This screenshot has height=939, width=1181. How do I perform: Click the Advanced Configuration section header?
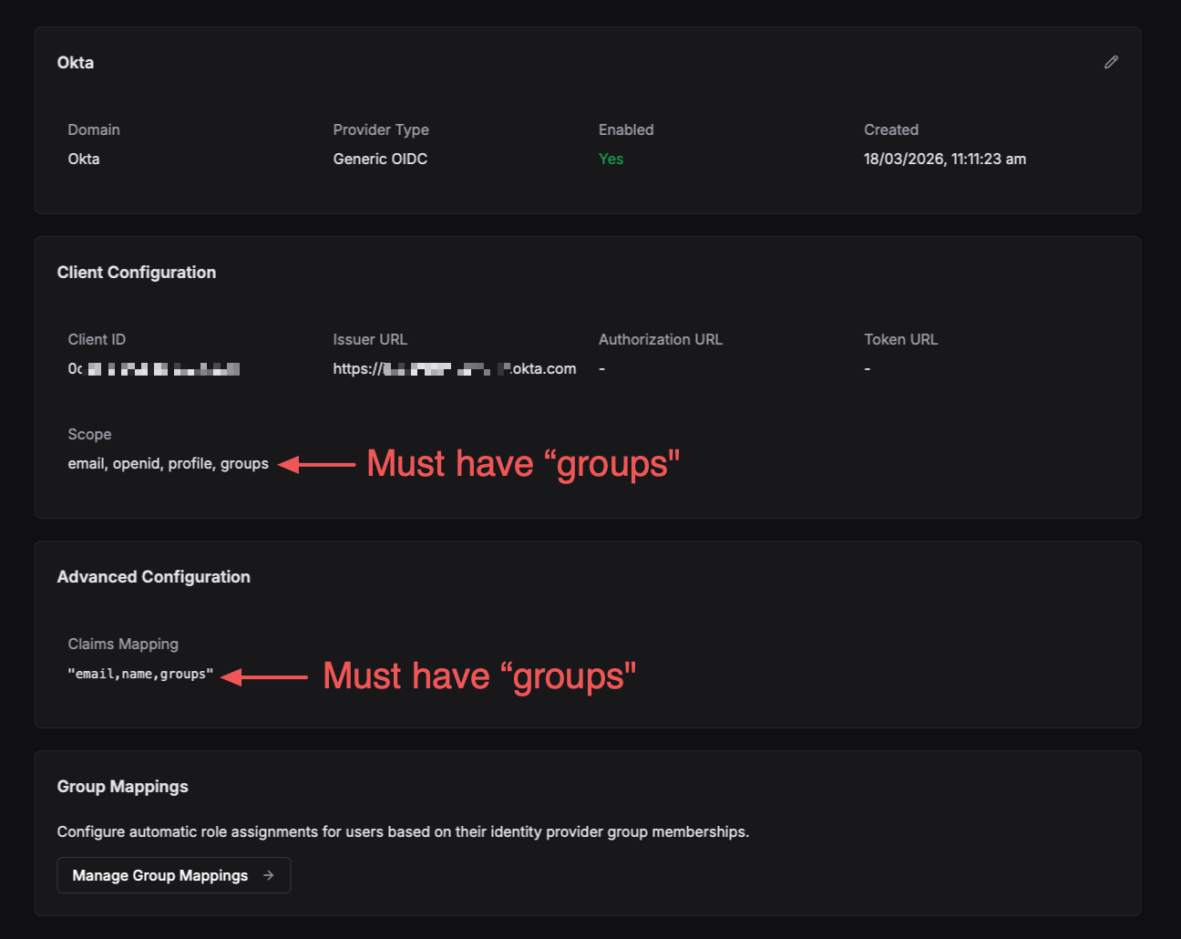154,576
